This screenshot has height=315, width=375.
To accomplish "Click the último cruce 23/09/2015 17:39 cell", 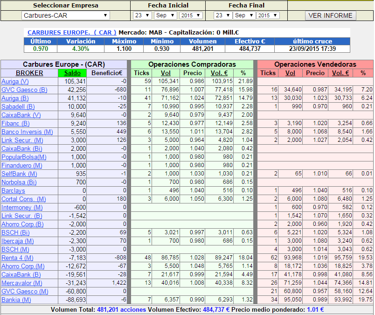I will click(x=312, y=49).
